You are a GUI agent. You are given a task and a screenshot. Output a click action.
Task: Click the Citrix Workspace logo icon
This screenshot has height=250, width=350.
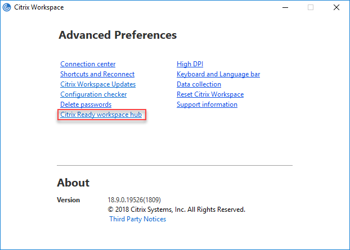[x=7, y=7]
